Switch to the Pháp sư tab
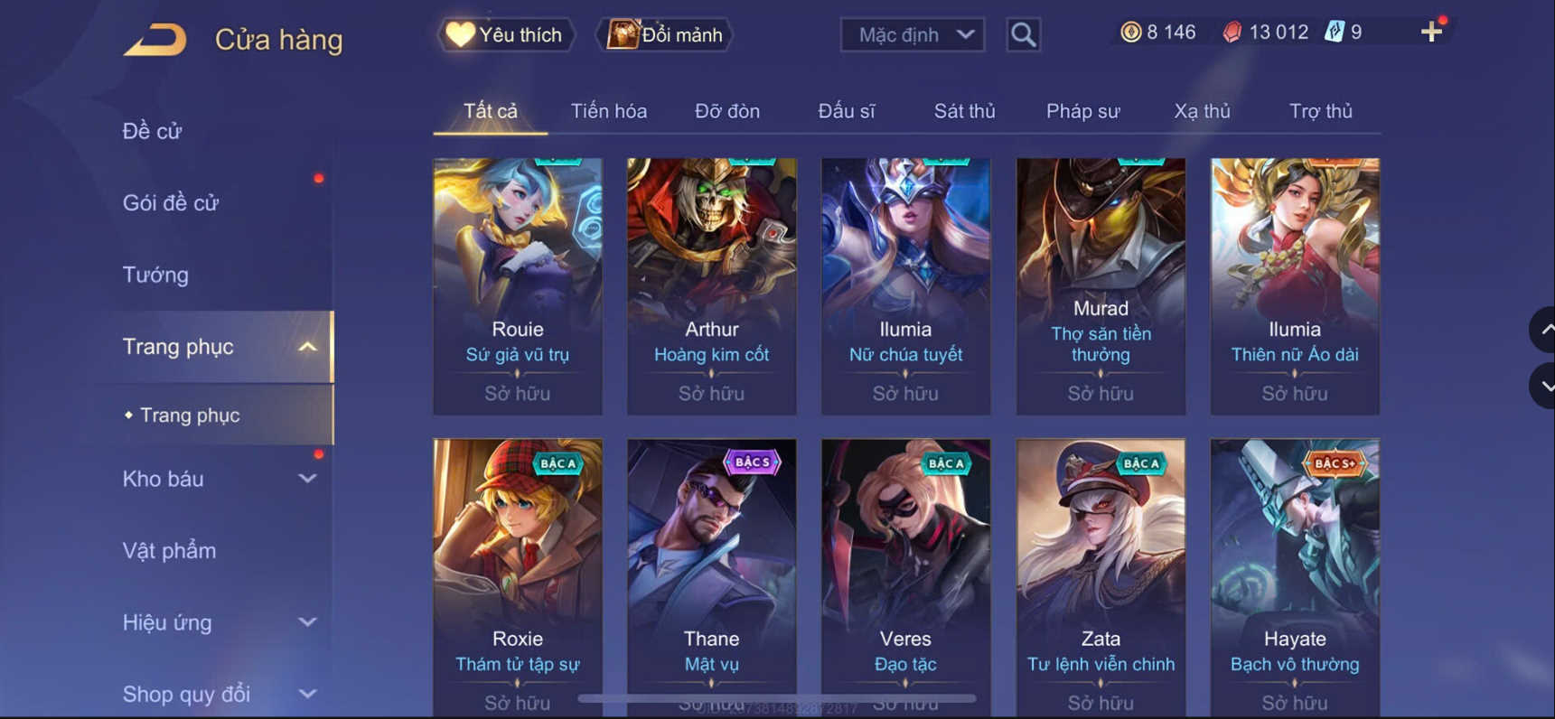1555x719 pixels. (x=1082, y=111)
